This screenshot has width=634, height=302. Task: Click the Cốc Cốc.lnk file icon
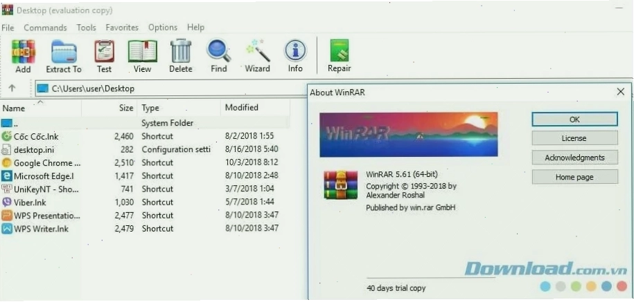(x=6, y=136)
